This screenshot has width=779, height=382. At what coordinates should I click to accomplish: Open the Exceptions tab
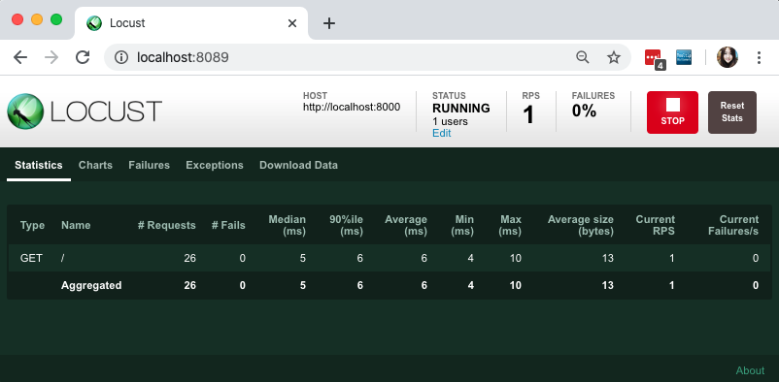click(215, 165)
